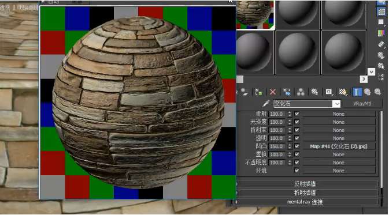Uncheck the 透明 map checkbox
This screenshot has width=389, height=215.
tap(297, 138)
